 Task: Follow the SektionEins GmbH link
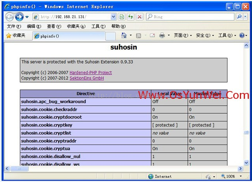pos(87,78)
